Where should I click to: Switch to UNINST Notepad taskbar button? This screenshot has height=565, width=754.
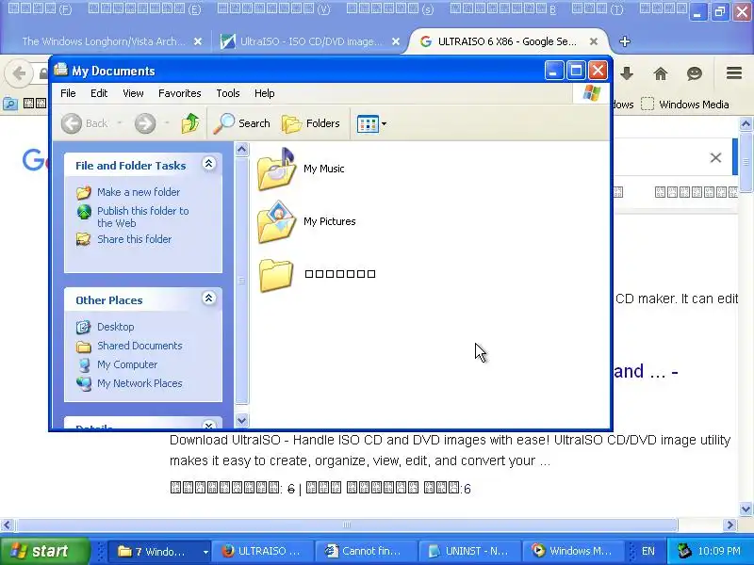point(468,551)
